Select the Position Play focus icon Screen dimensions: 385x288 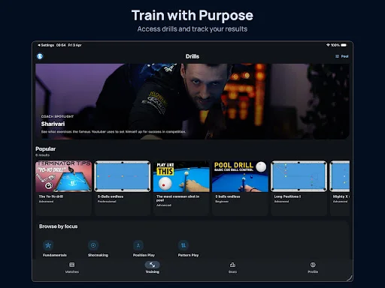pyautogui.click(x=138, y=245)
